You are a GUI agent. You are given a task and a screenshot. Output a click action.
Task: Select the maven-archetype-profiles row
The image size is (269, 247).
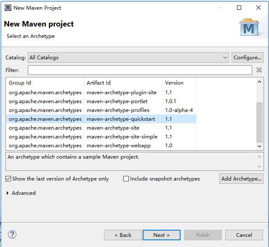101,110
